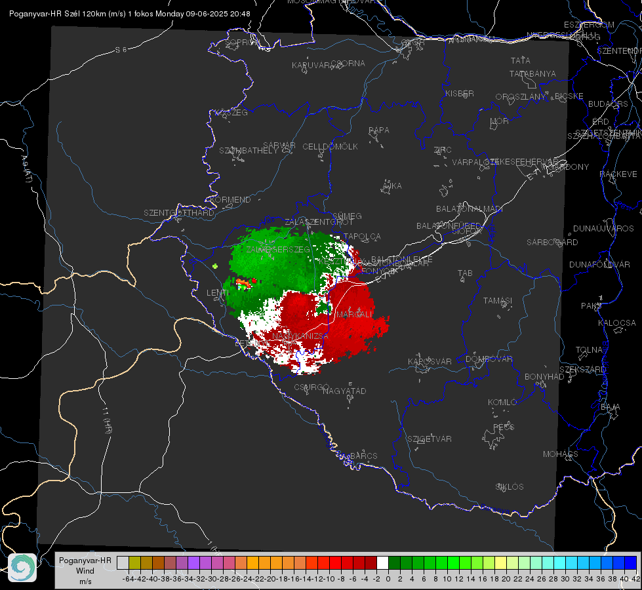Click the MOHÁCS city label
This screenshot has width=642, height=590.
[560, 454]
